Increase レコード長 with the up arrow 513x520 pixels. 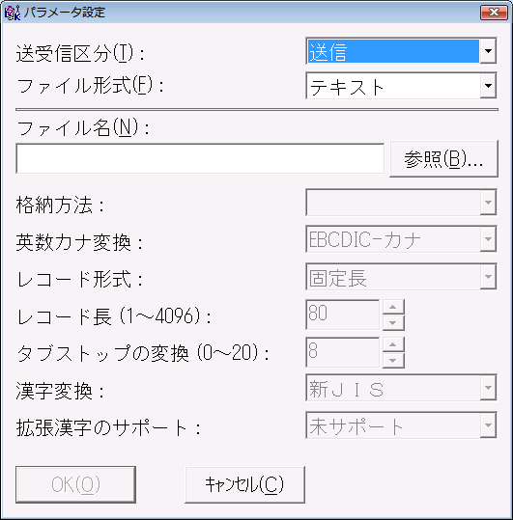tap(393, 307)
